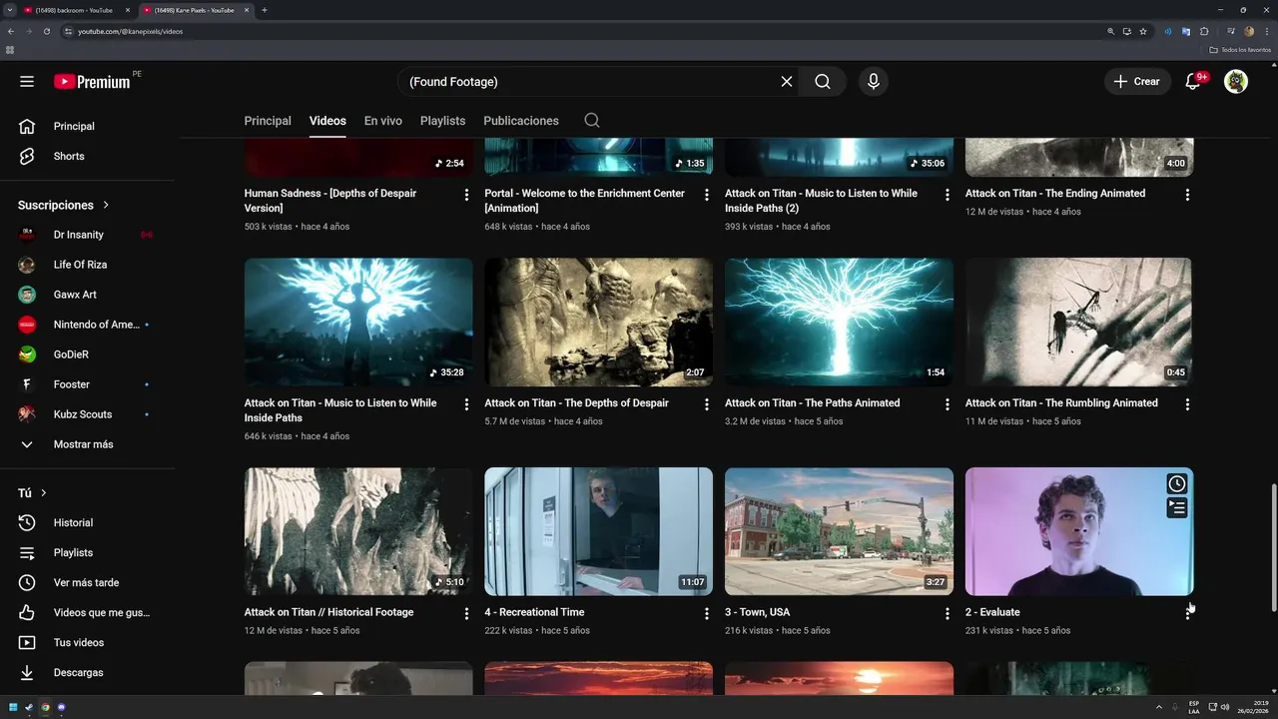This screenshot has width=1278, height=719.
Task: Open the '2 - Evaluate' video title
Action: [992, 612]
